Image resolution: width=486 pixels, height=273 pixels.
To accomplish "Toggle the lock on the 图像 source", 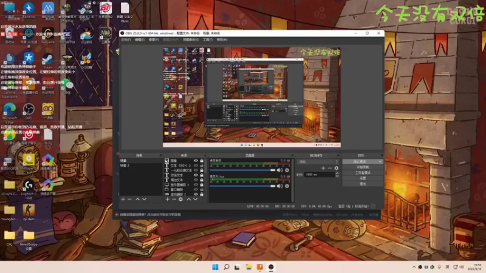I will click(x=202, y=161).
